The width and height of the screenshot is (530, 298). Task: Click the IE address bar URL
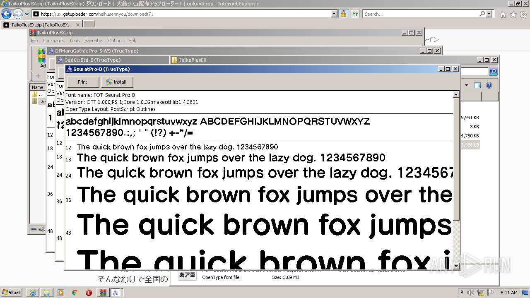(x=97, y=14)
